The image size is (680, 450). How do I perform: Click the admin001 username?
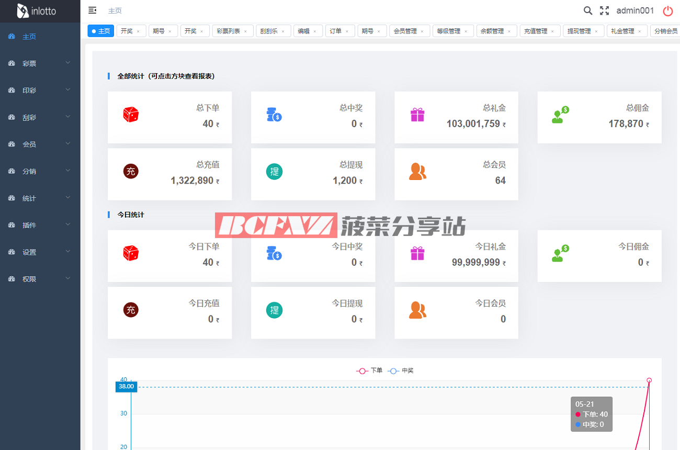(635, 10)
